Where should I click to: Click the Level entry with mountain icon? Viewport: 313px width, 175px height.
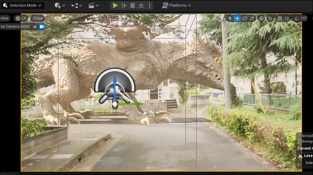306,156
